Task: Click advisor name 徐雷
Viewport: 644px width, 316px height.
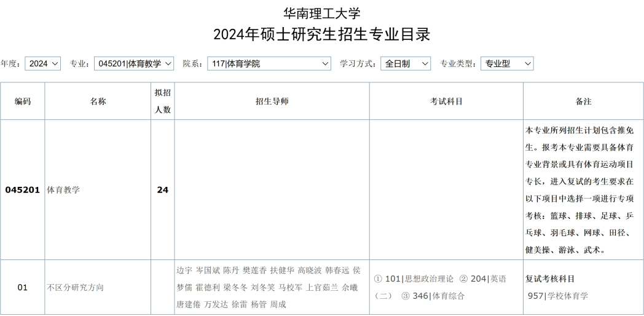Action: coord(240,304)
